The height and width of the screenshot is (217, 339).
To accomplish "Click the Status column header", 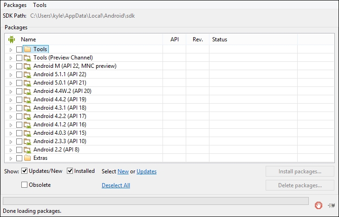I will coord(220,39).
